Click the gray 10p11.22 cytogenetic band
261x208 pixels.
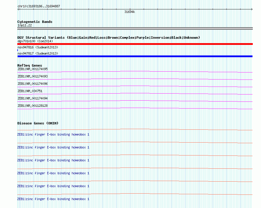coord(135,28)
